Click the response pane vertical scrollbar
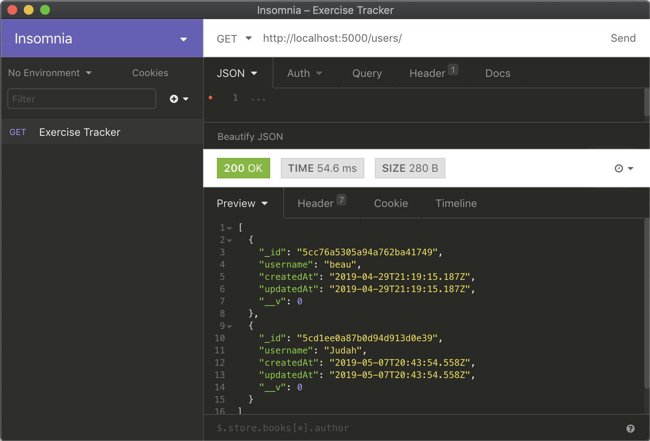650x441 pixels. point(647,304)
